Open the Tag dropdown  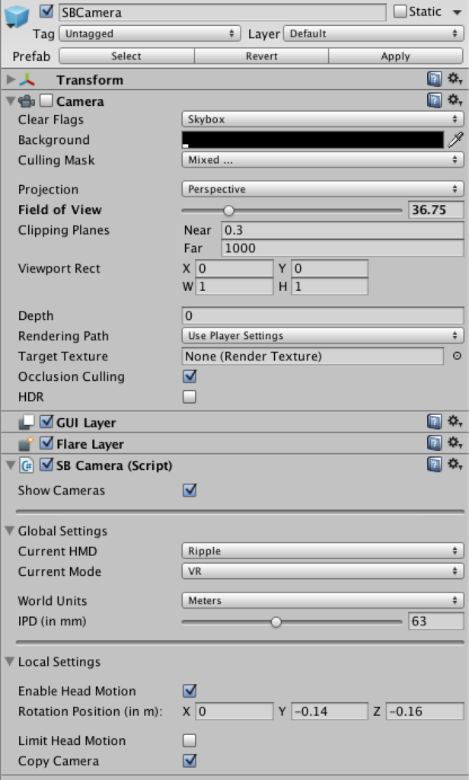coord(150,34)
